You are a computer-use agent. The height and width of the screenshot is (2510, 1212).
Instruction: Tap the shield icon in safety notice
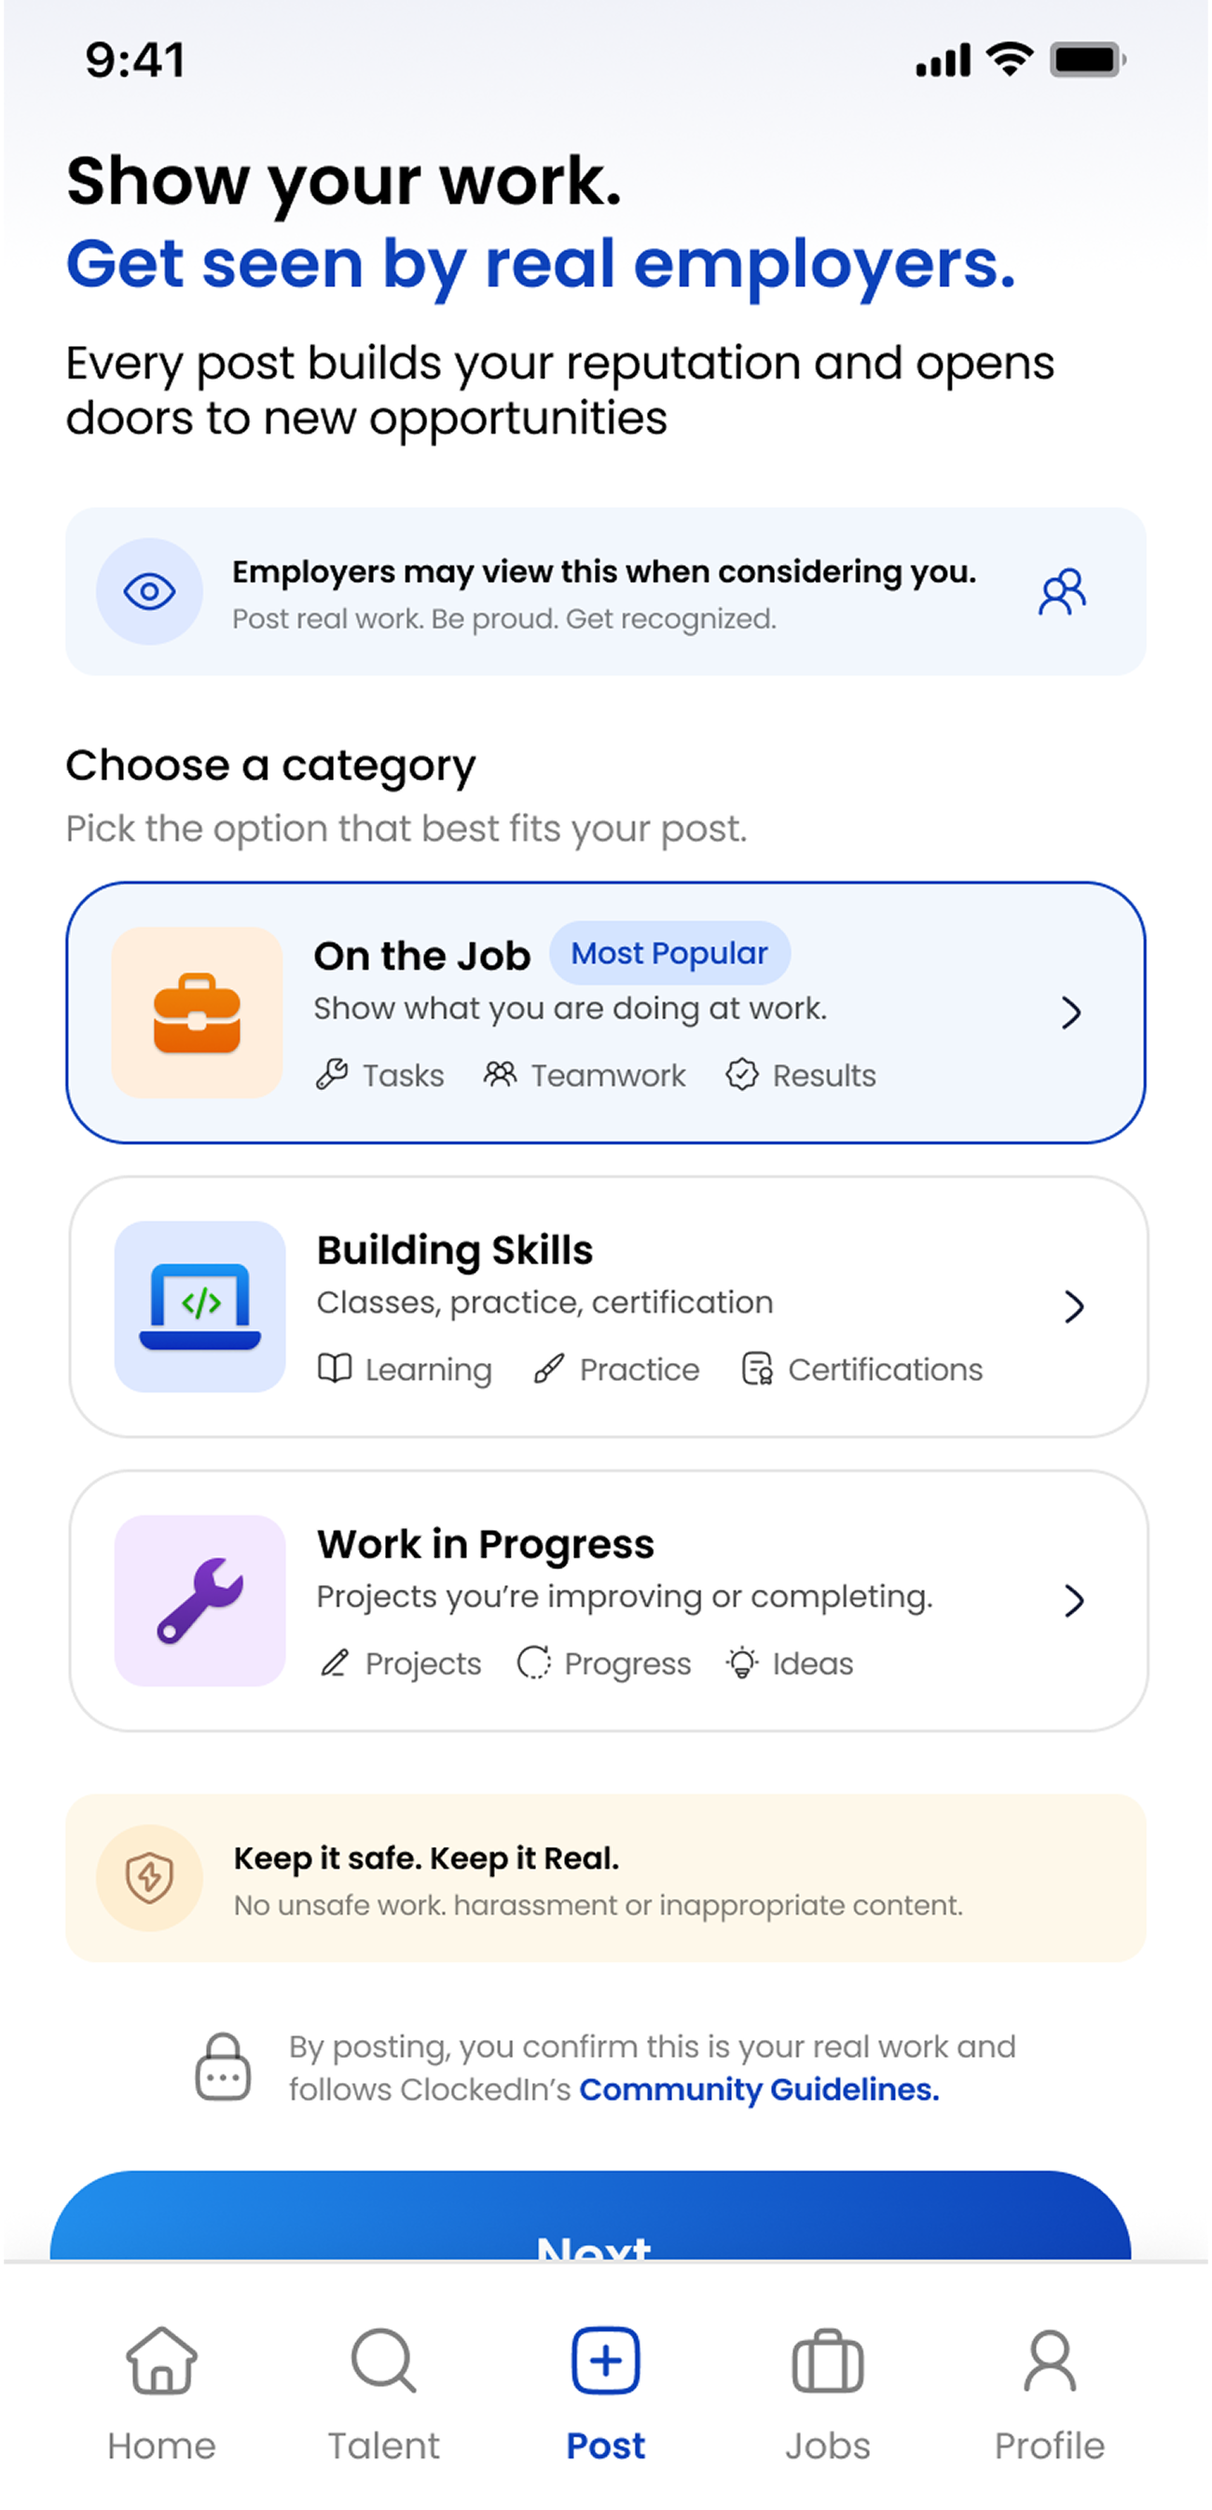point(149,1878)
